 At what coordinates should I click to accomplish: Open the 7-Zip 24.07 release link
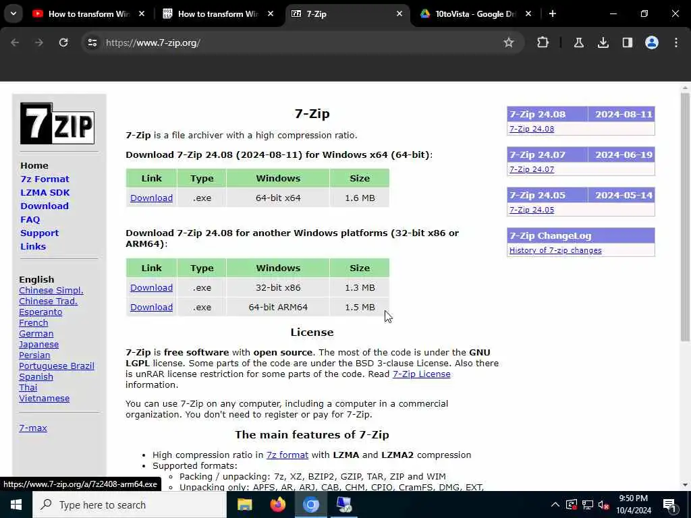pyautogui.click(x=532, y=169)
